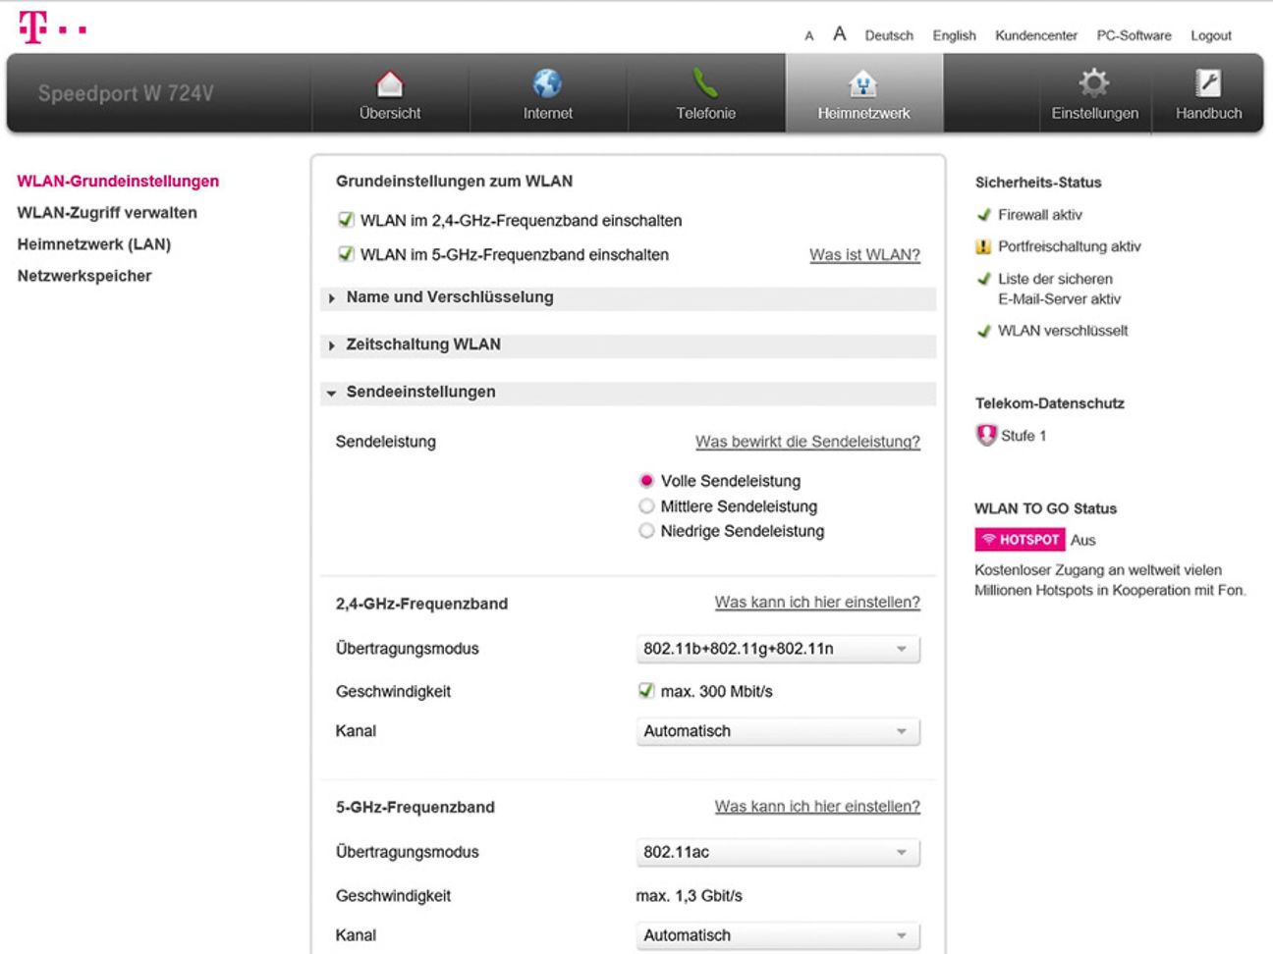Open 5-GHz Übertragungsmodus 802.11ac dropdown
This screenshot has width=1273, height=954.
(778, 852)
